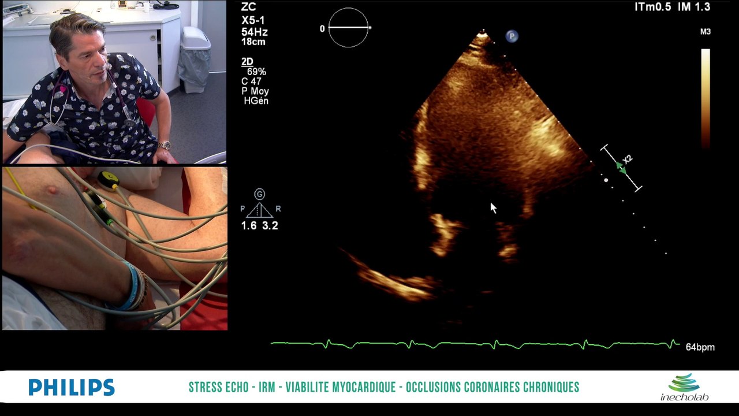Viewport: 739px width, 416px height.
Task: Click the 'P Moy' persistence setting
Action: point(255,91)
